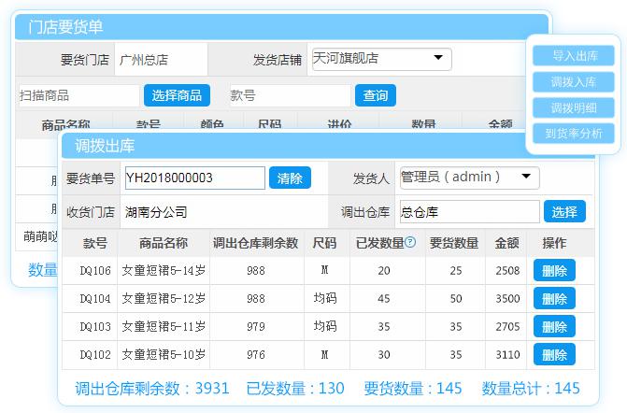Delete the DQ103 row
Screen dimensions: 627x413
pyautogui.click(x=554, y=327)
